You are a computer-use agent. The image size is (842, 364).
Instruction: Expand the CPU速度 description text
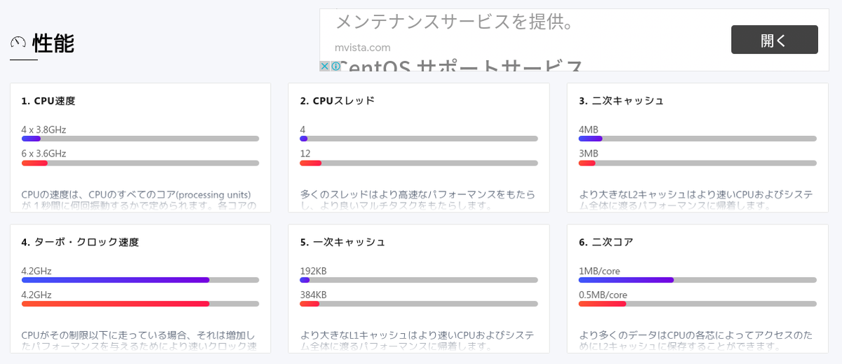click(x=139, y=200)
